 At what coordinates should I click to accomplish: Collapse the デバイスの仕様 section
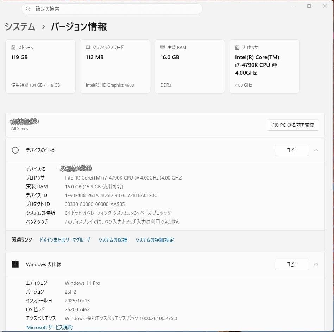[x=316, y=150]
